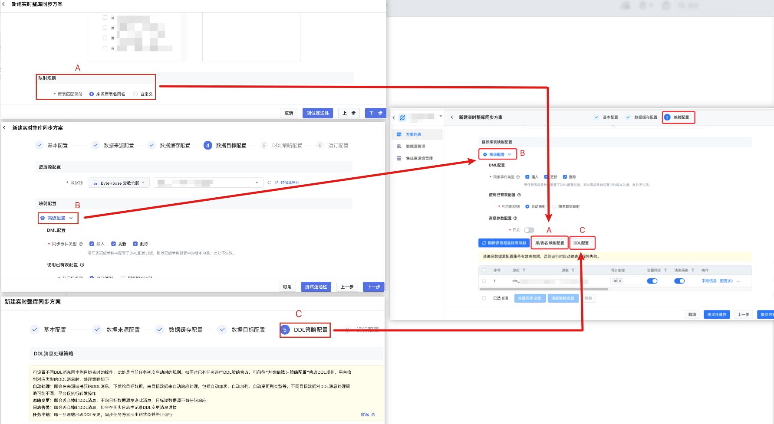Viewport: 774px width, 424px height.
Task: Click the help icon beside 使用已有表配置 in the right panel
Action: 519,195
